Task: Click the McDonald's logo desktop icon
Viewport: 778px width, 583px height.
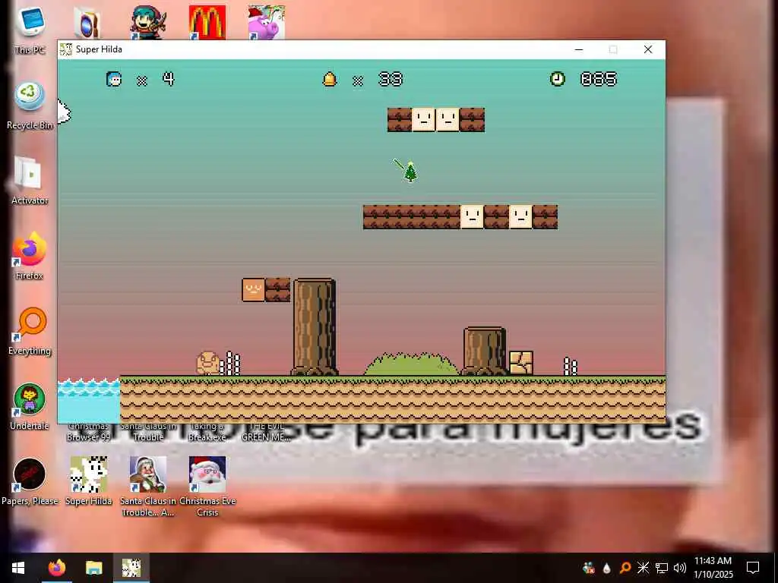Action: [207, 22]
